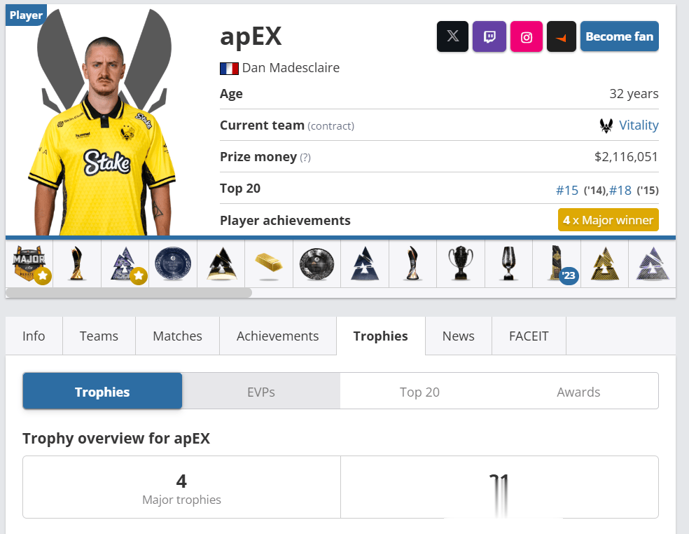Click the trophy with '23 badge

(x=557, y=264)
